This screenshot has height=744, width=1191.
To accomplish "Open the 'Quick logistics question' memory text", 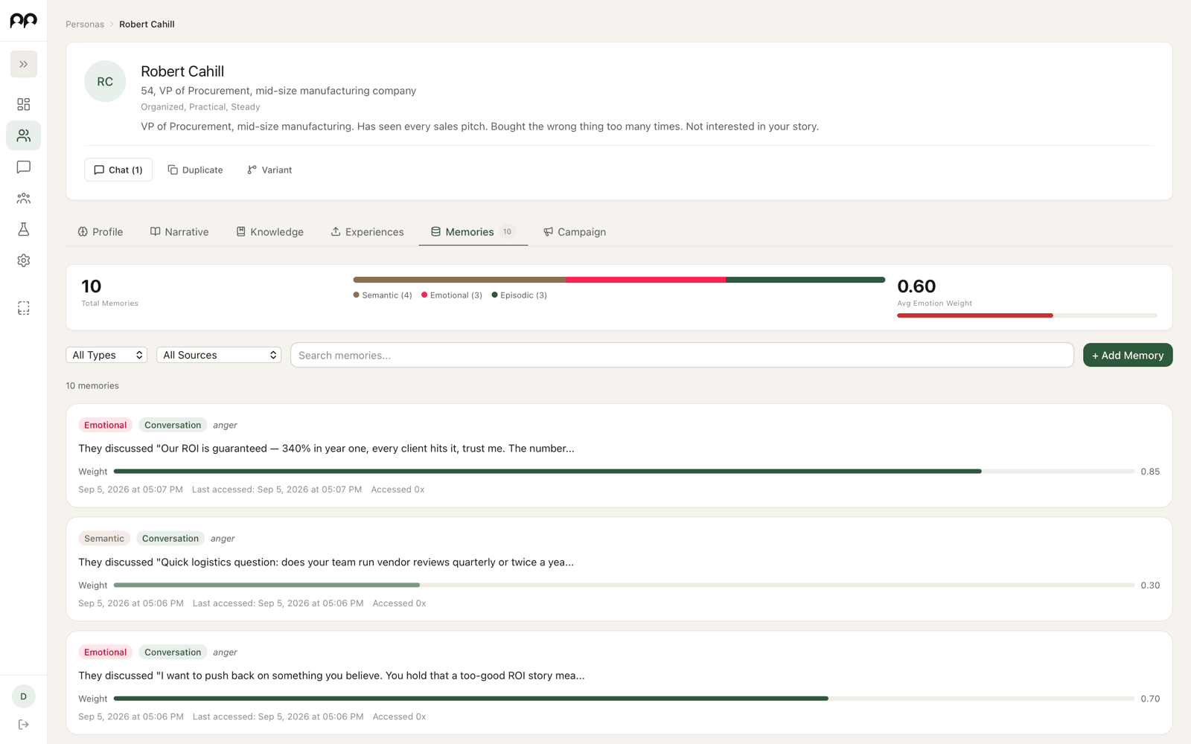I will coord(326,562).
